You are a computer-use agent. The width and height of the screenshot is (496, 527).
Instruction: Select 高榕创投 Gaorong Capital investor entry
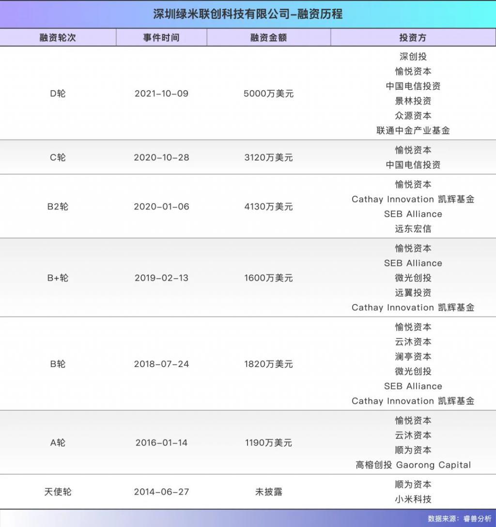(x=413, y=464)
